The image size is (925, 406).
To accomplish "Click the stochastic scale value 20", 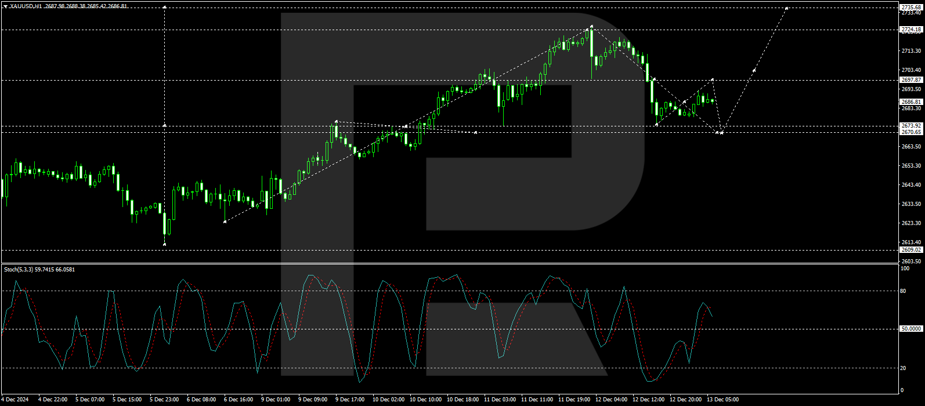I will (x=903, y=368).
